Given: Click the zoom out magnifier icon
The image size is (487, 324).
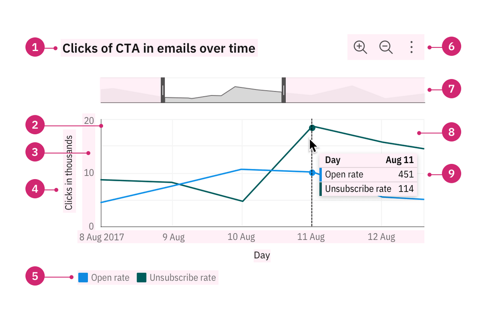Looking at the screenshot, I should (386, 47).
